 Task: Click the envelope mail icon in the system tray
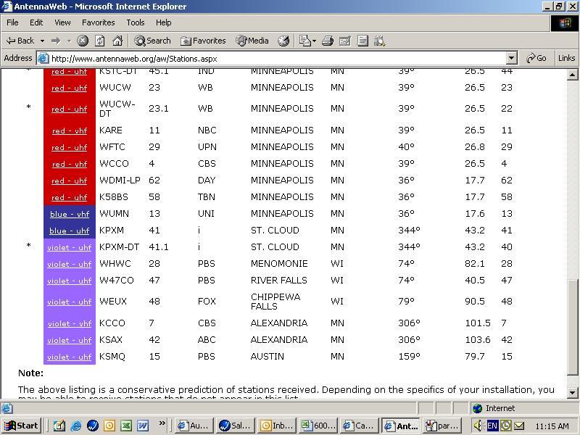click(519, 426)
